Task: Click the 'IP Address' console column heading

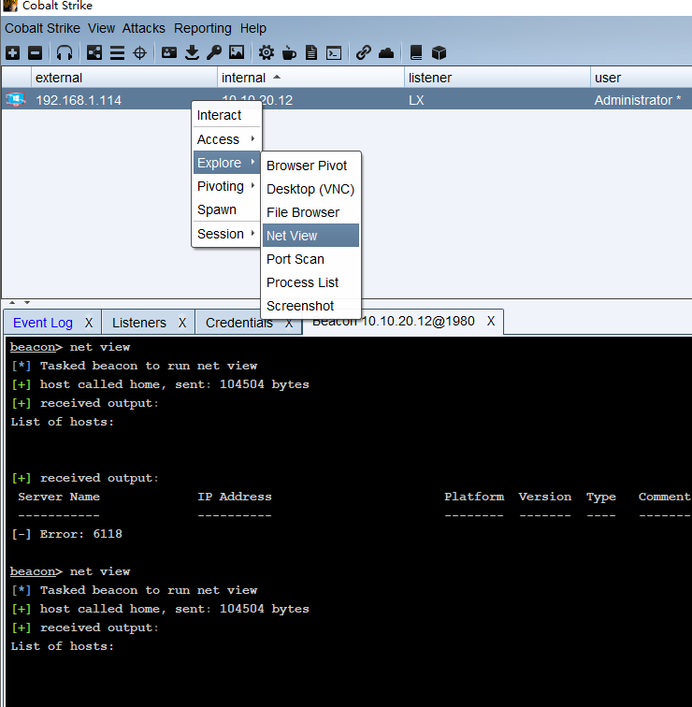Action: click(235, 497)
